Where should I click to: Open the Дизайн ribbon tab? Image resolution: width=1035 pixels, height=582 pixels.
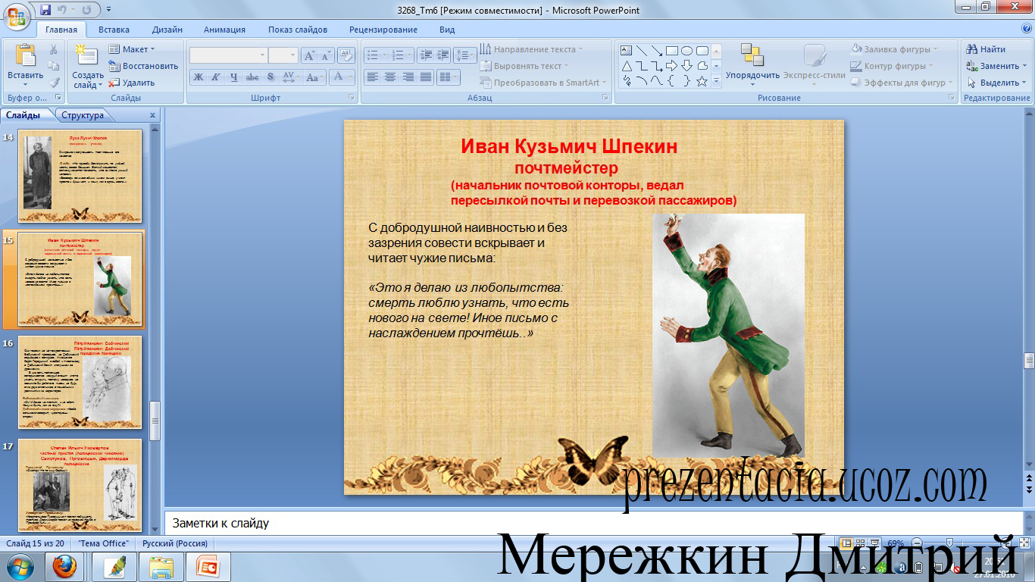click(167, 30)
